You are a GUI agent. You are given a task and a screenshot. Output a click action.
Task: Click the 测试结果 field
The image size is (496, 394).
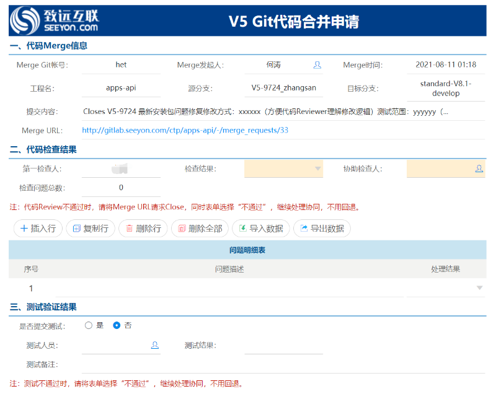pyautogui.click(x=283, y=346)
